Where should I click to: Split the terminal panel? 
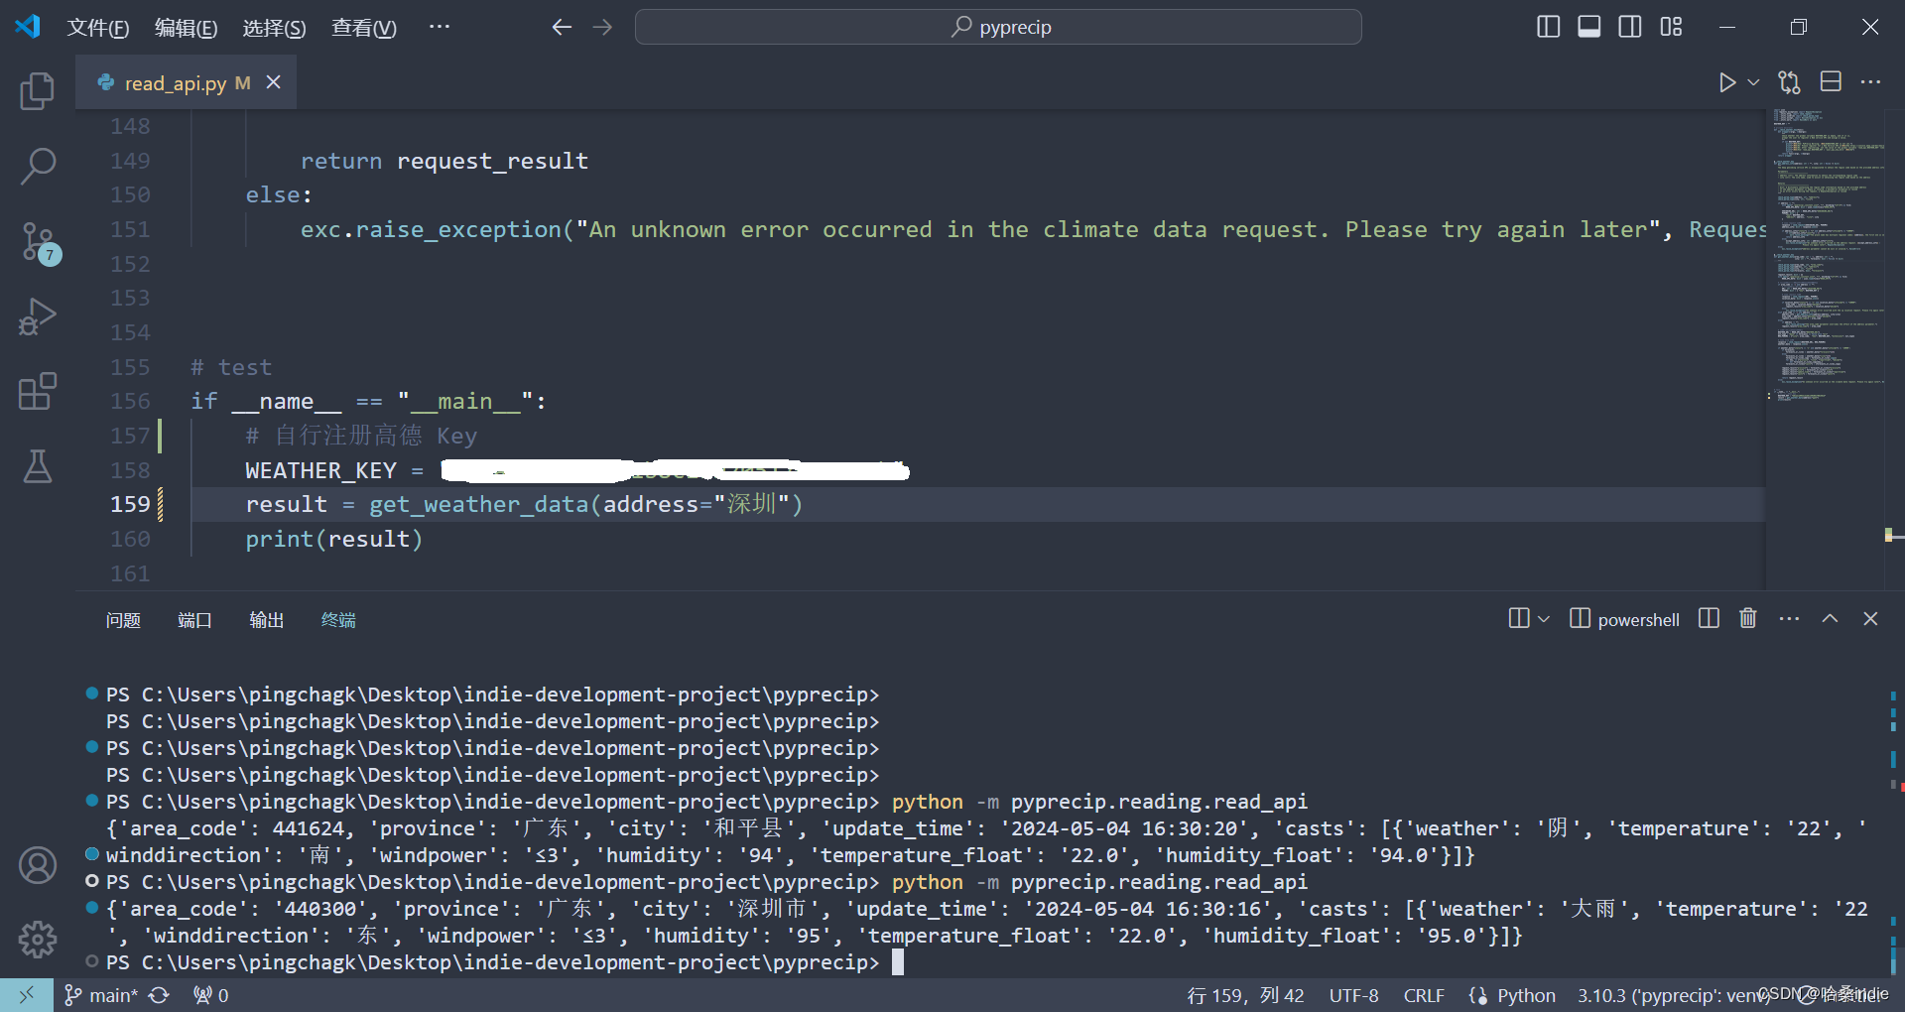tap(1709, 618)
